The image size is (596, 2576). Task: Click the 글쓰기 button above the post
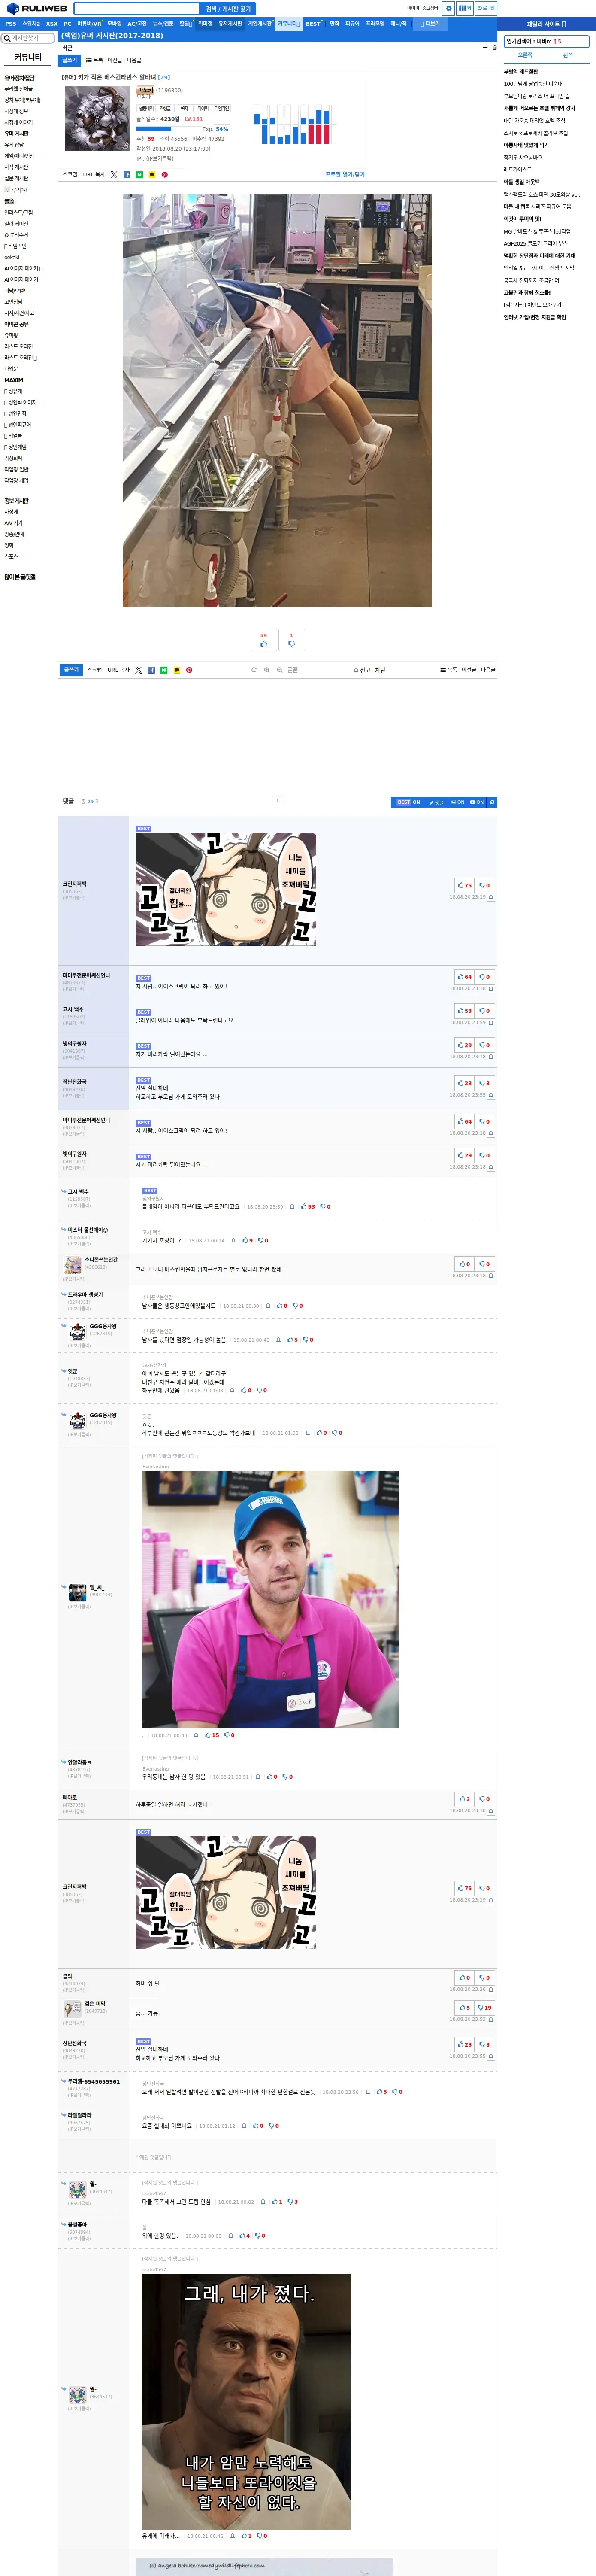[70, 60]
